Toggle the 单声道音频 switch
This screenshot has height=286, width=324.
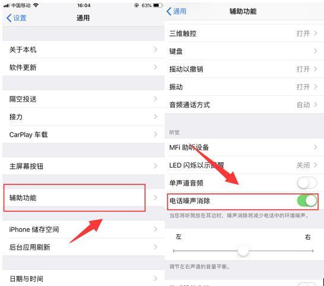point(307,183)
